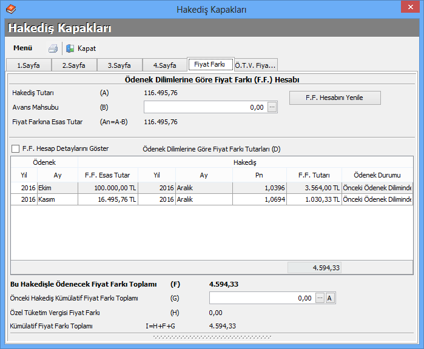
Task: Open ellipsis button beside Avans Mahsubu field
Action: tap(272, 107)
